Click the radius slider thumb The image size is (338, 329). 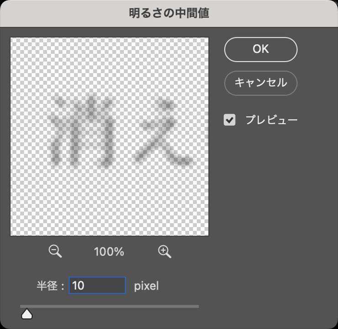point(27,314)
